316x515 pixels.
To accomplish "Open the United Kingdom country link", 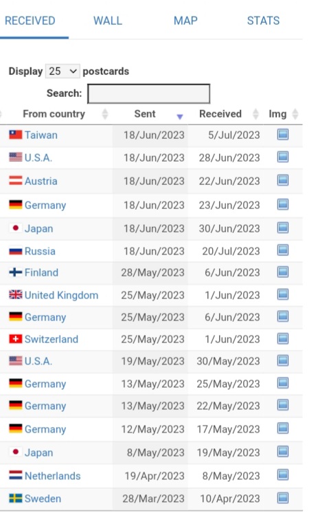I will pos(61,295).
